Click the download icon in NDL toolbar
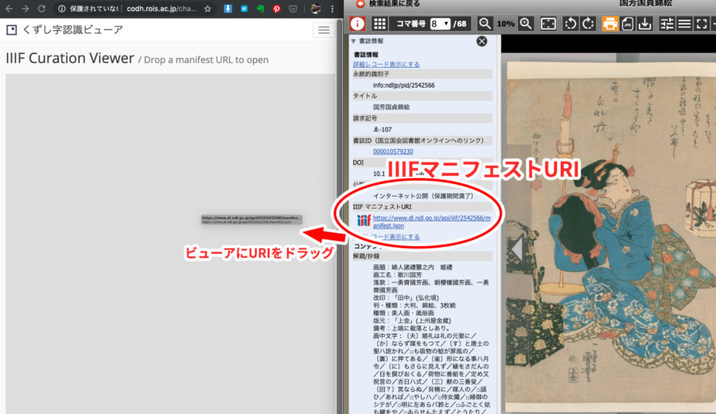The height and width of the screenshot is (414, 716). click(644, 24)
